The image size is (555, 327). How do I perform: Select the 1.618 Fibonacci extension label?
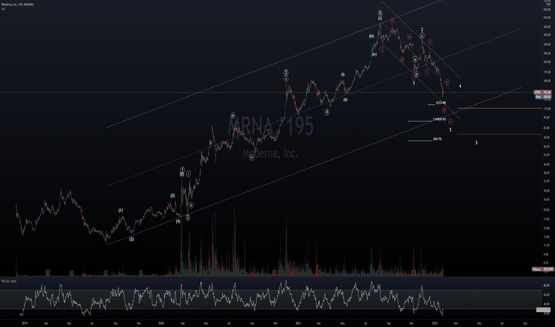pos(439,120)
